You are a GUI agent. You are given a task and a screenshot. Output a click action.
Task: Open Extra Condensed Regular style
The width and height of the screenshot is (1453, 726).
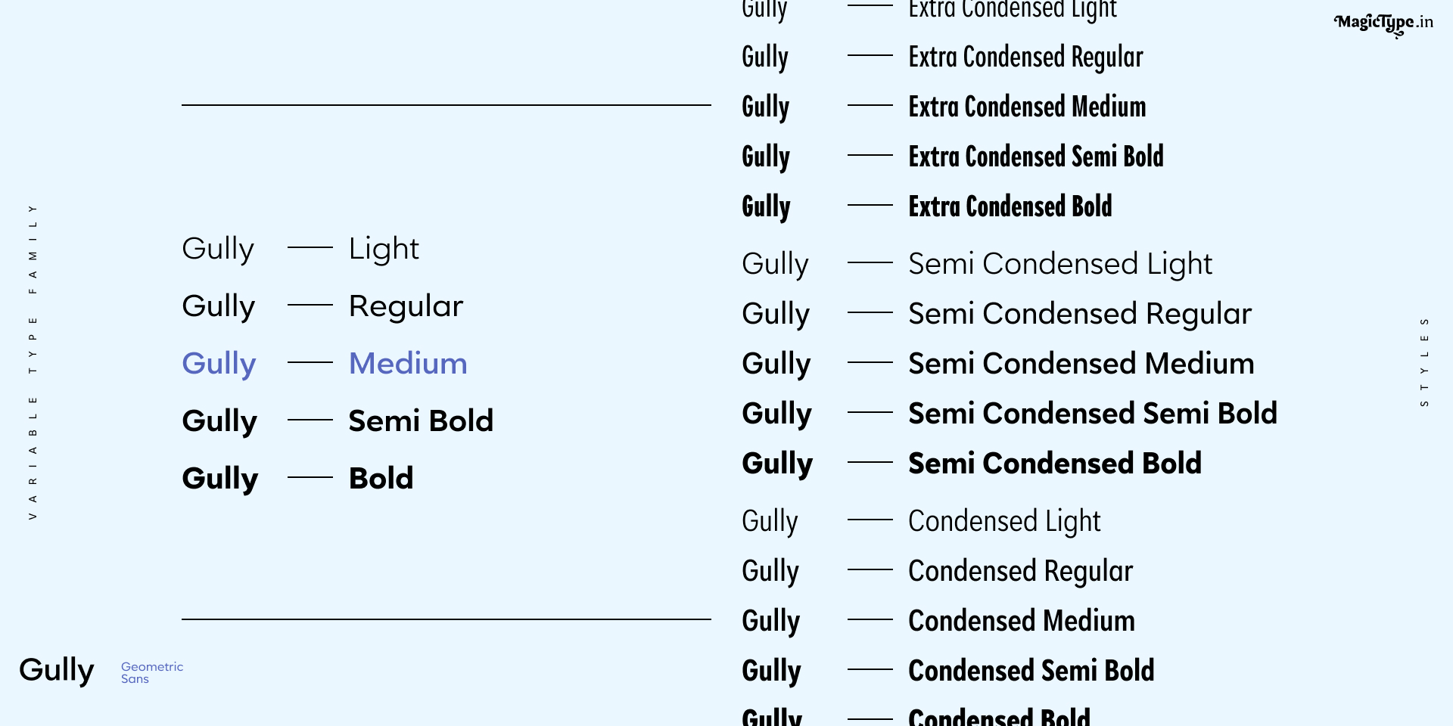(1025, 58)
